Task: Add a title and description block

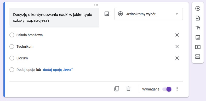Action: tap(198, 28)
